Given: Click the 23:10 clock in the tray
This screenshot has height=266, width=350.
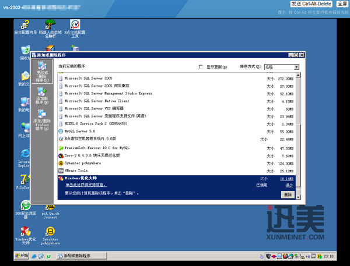Looking at the screenshot, I should pos(328,256).
